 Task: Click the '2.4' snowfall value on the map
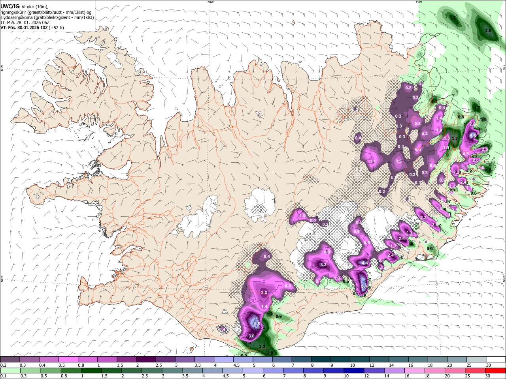[391, 255]
